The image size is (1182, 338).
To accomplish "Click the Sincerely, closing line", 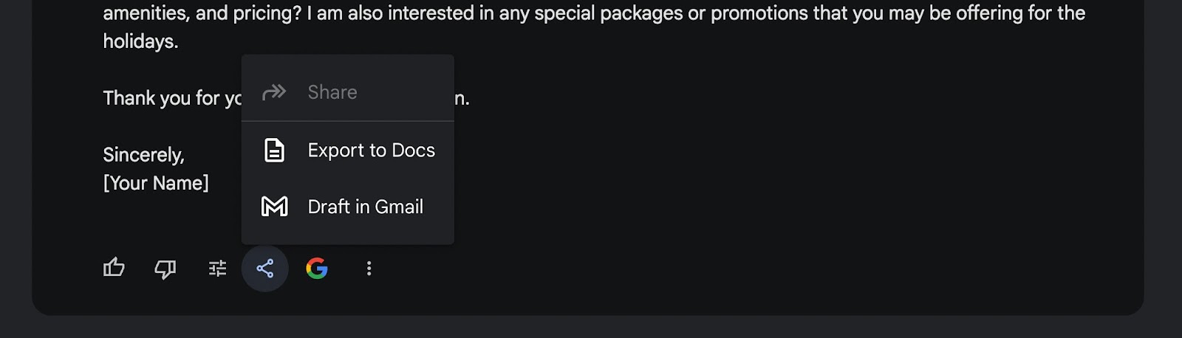I will (x=144, y=155).
